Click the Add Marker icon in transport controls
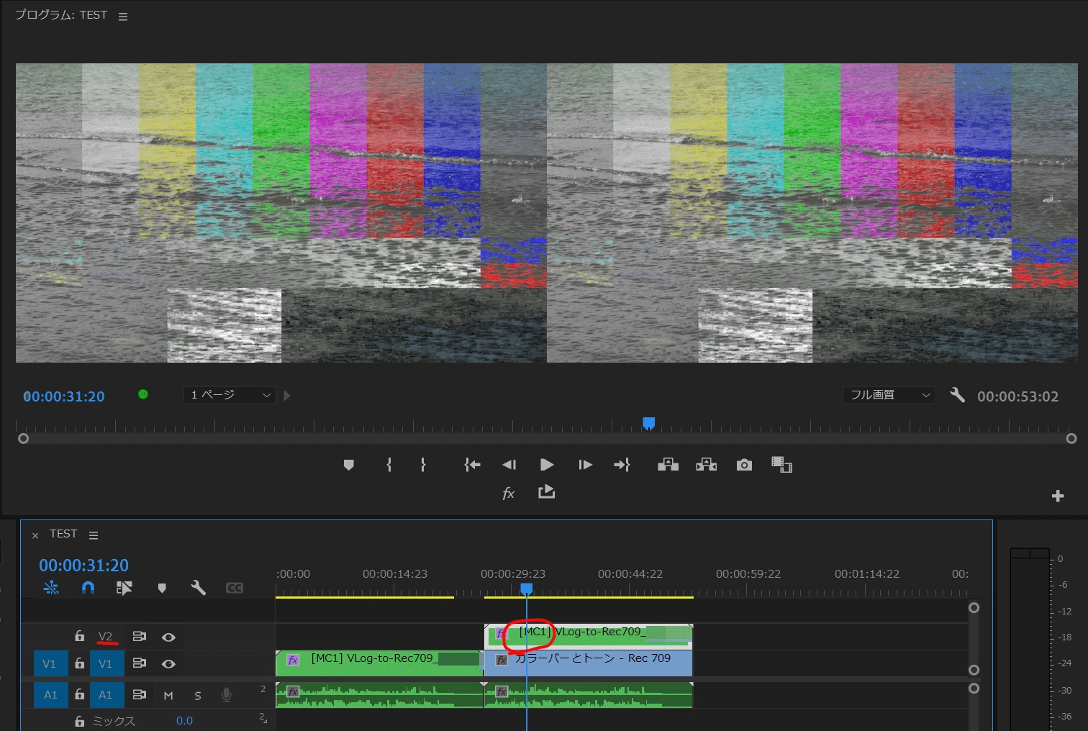 349,465
